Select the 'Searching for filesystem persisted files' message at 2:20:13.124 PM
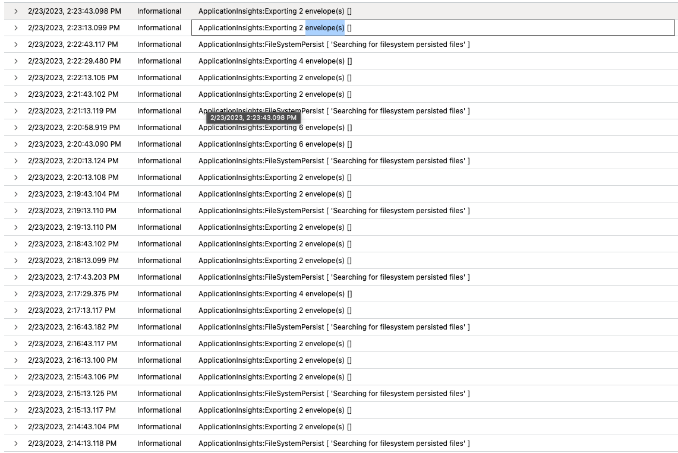The height and width of the screenshot is (453, 678). (335, 161)
